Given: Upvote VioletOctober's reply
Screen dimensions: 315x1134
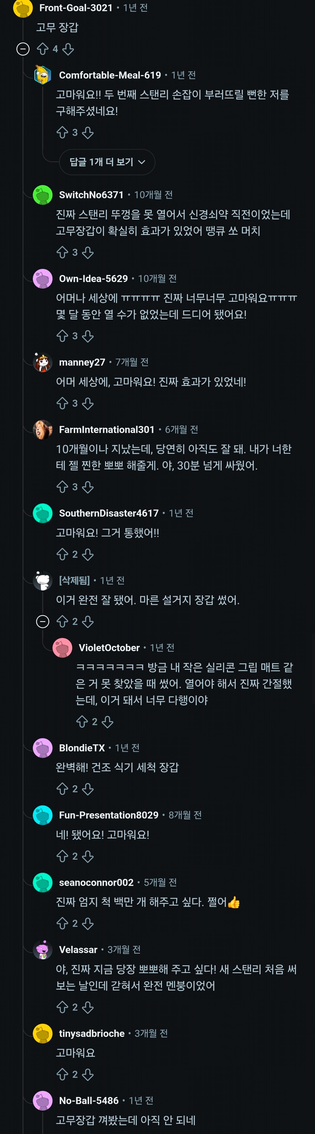Looking at the screenshot, I should 82,722.
